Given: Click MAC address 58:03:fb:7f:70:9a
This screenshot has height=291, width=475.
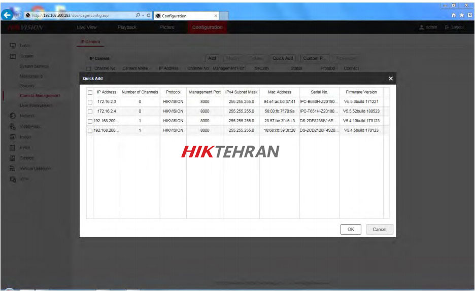Looking at the screenshot, I should (x=279, y=111).
